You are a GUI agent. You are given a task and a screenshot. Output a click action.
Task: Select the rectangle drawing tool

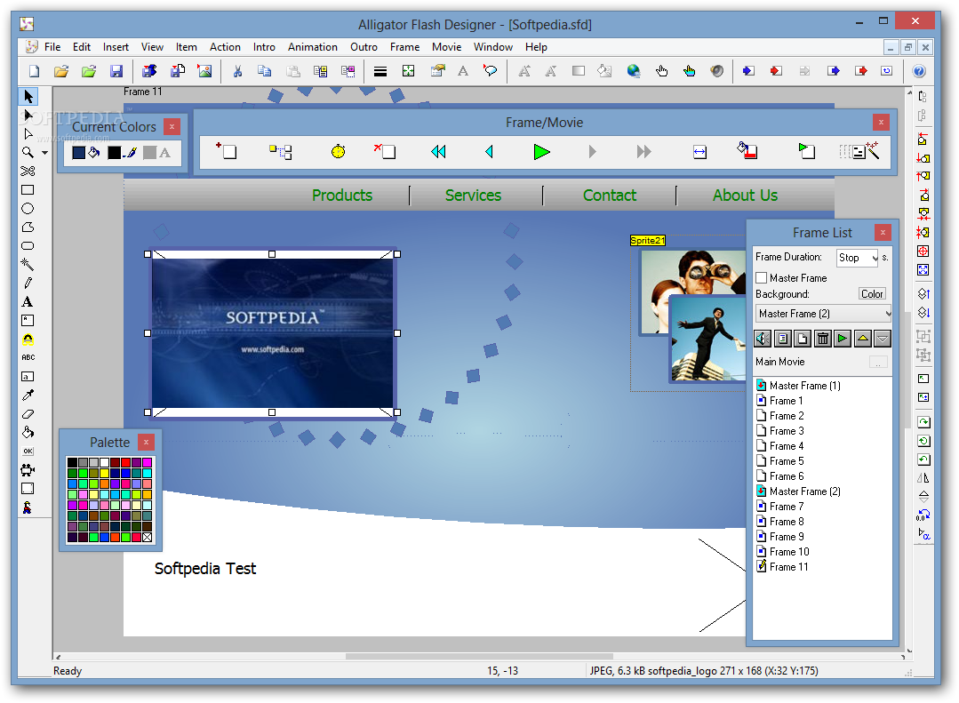click(x=28, y=190)
